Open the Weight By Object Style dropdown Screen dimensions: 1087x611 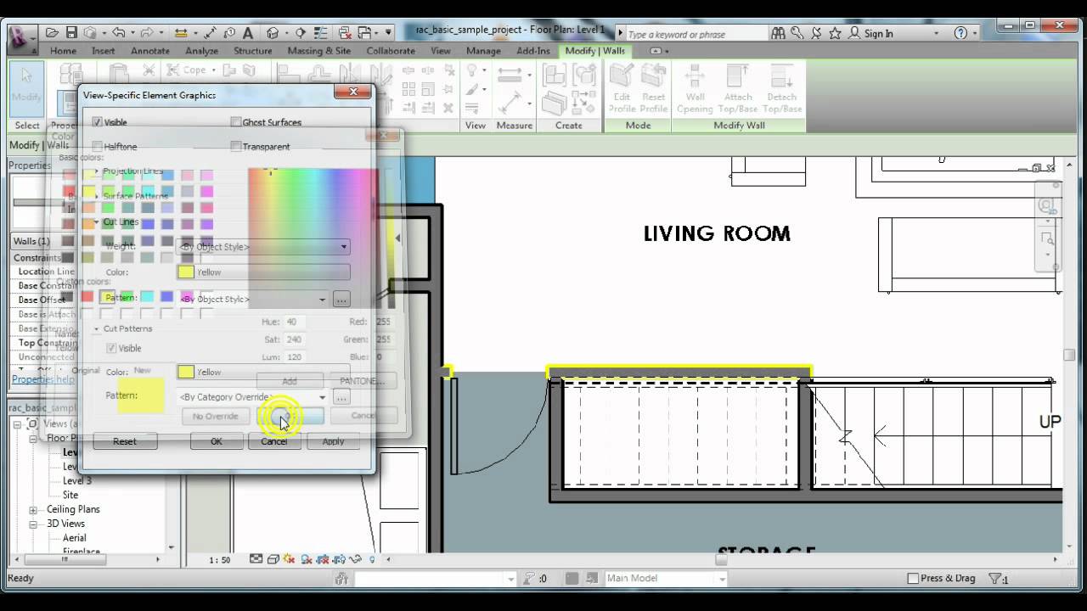tap(263, 247)
